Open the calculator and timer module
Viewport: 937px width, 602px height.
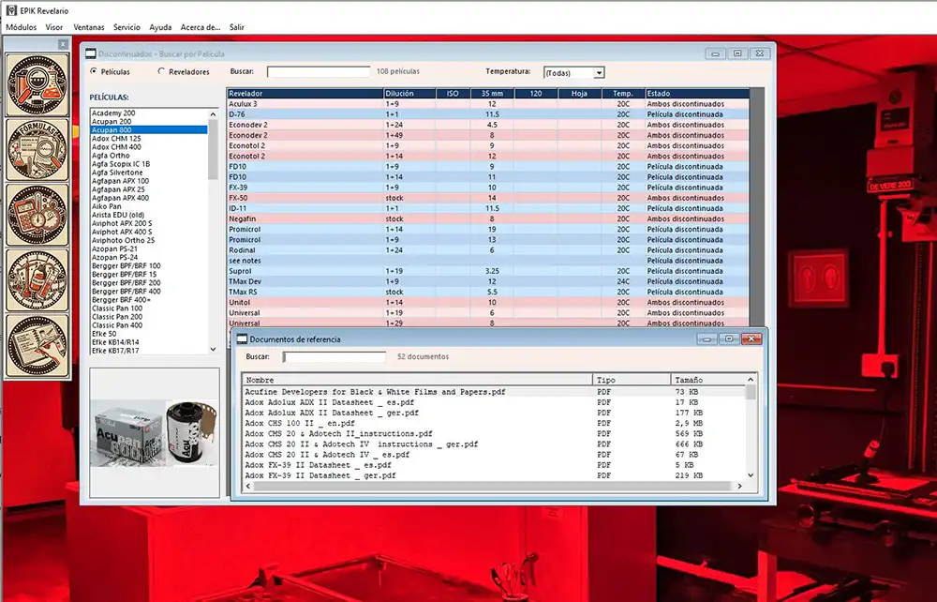tap(37, 215)
